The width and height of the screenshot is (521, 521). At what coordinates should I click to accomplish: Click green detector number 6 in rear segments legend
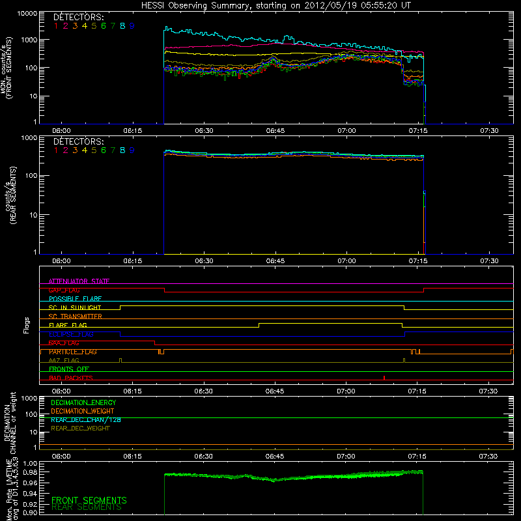(104, 150)
